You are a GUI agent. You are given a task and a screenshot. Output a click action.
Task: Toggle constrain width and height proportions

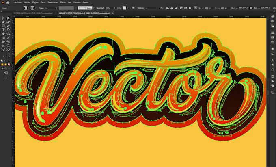[x=251, y=8]
